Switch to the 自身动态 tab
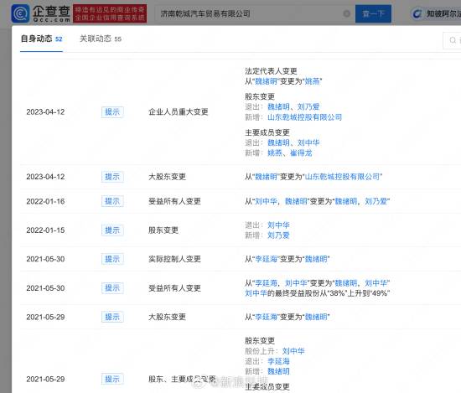The width and height of the screenshot is (461, 393). 41,39
